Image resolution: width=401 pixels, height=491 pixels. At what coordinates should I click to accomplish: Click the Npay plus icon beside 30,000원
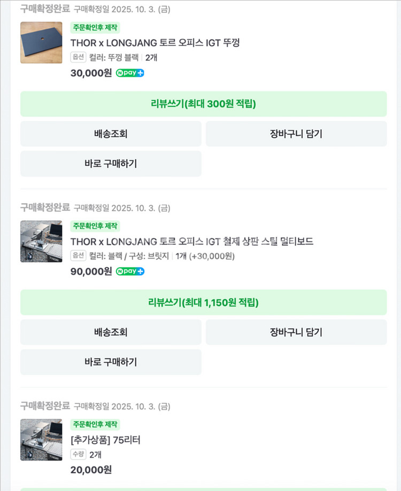pyautogui.click(x=130, y=73)
